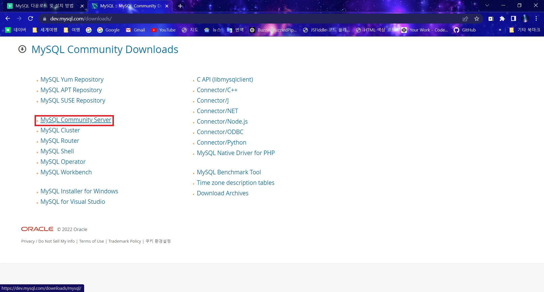Open Connector/Node.js link
Image resolution: width=544 pixels, height=292 pixels.
pyautogui.click(x=222, y=121)
